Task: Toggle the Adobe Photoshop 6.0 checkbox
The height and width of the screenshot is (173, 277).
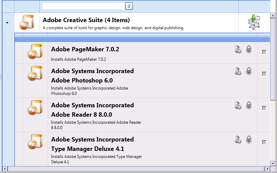Action: [x=264, y=74]
